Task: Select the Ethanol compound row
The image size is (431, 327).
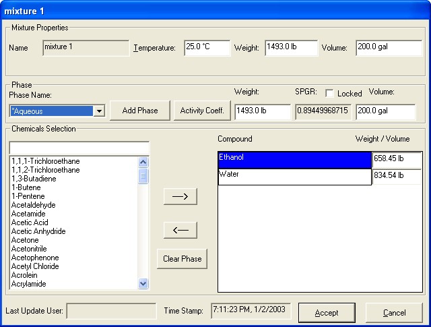Action: coord(294,159)
